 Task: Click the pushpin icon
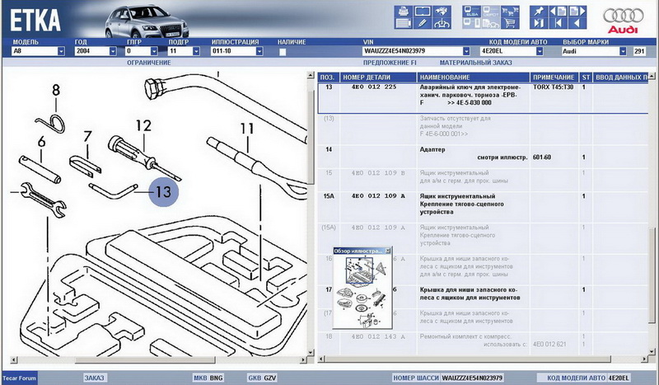540,12
